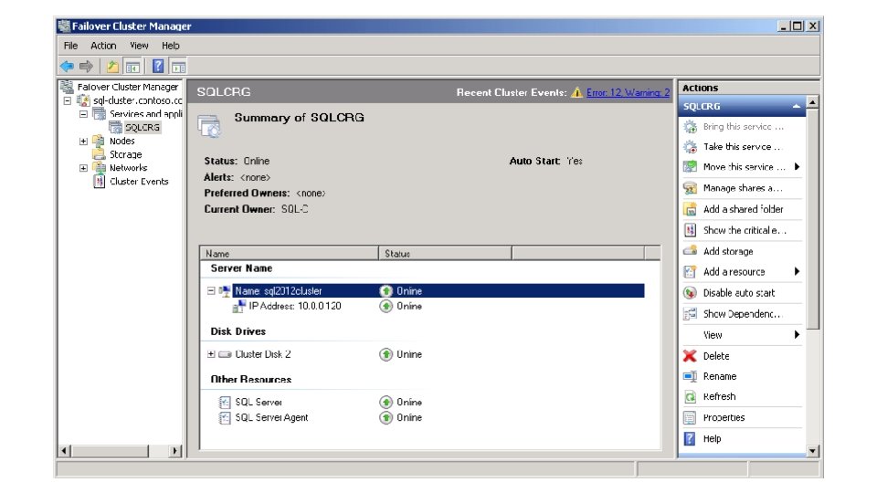Viewport: 877px width, 493px height.
Task: Click the Up one level toolbar icon
Action: [x=112, y=67]
